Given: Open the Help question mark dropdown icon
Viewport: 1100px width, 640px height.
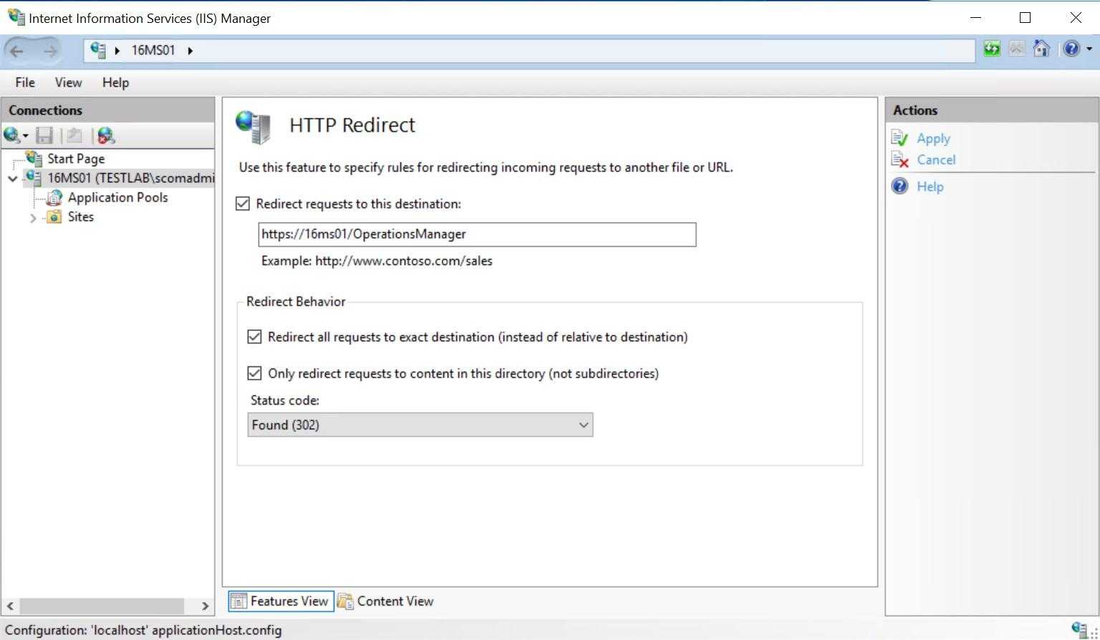Looking at the screenshot, I should point(1076,49).
